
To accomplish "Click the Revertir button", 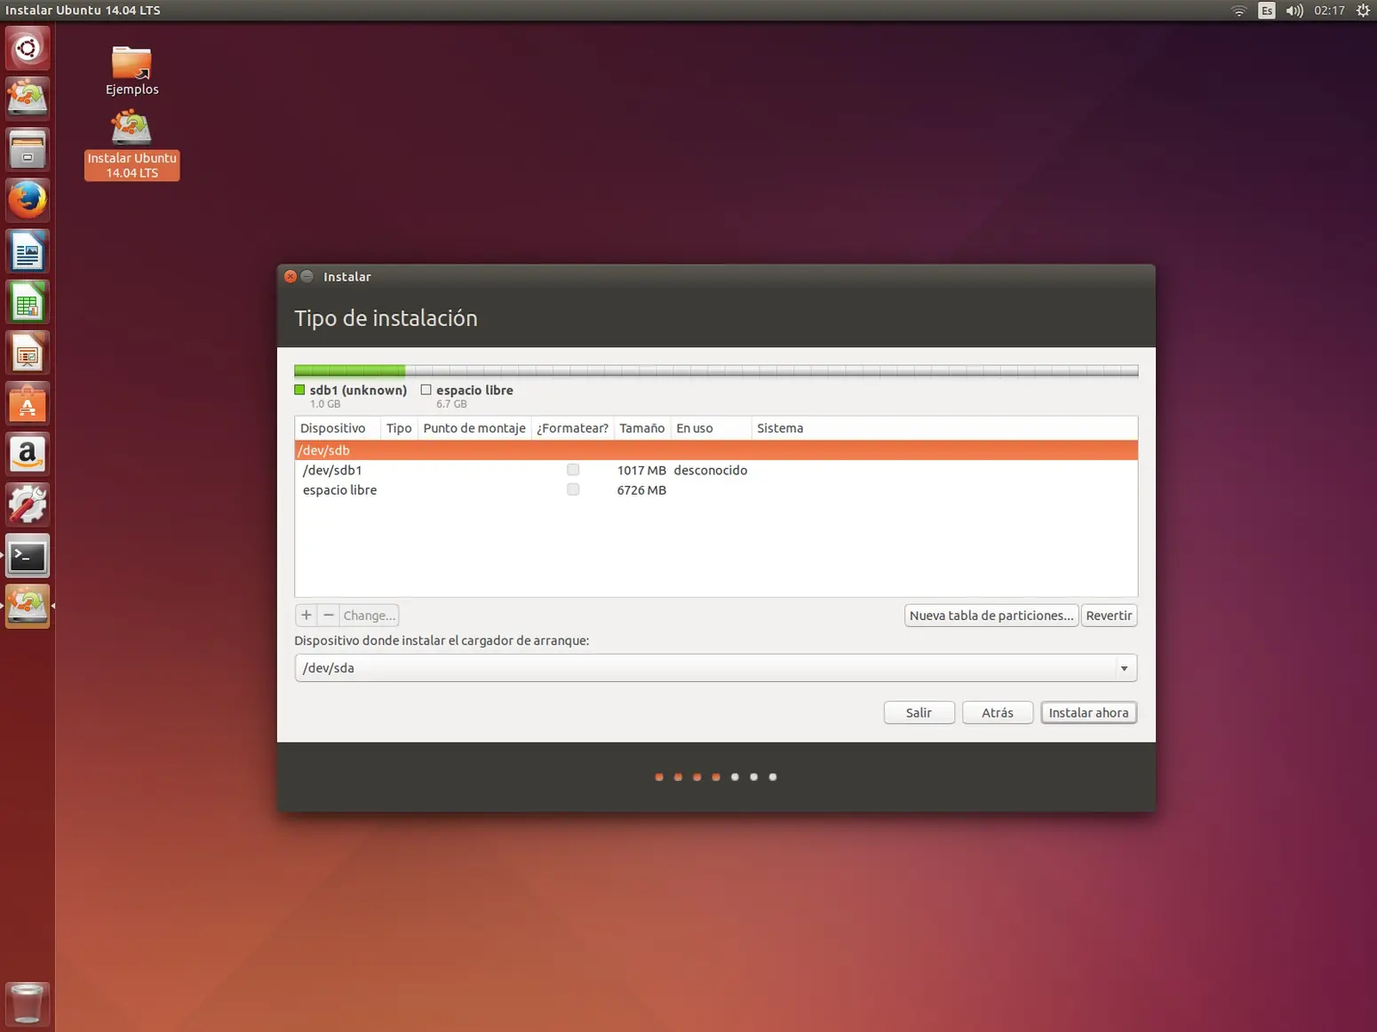I will (x=1109, y=615).
